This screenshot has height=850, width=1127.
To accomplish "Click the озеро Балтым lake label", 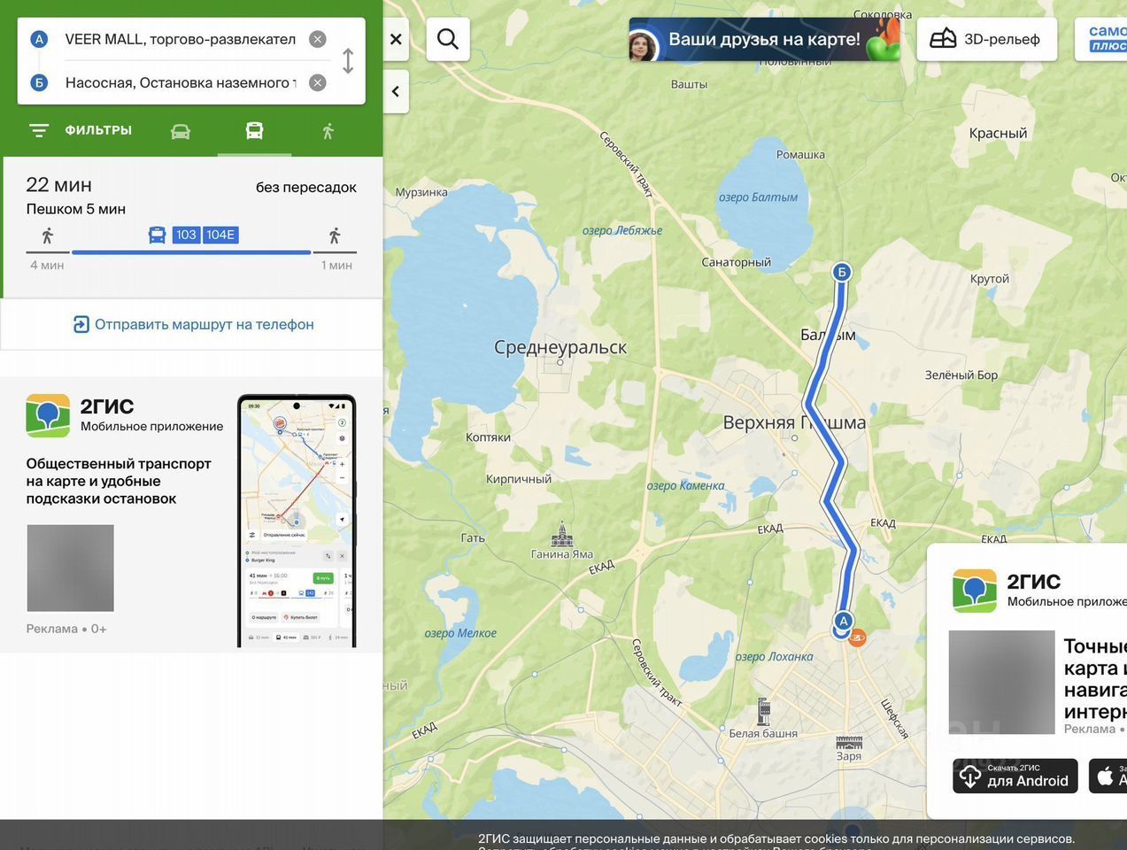I will pos(759,197).
